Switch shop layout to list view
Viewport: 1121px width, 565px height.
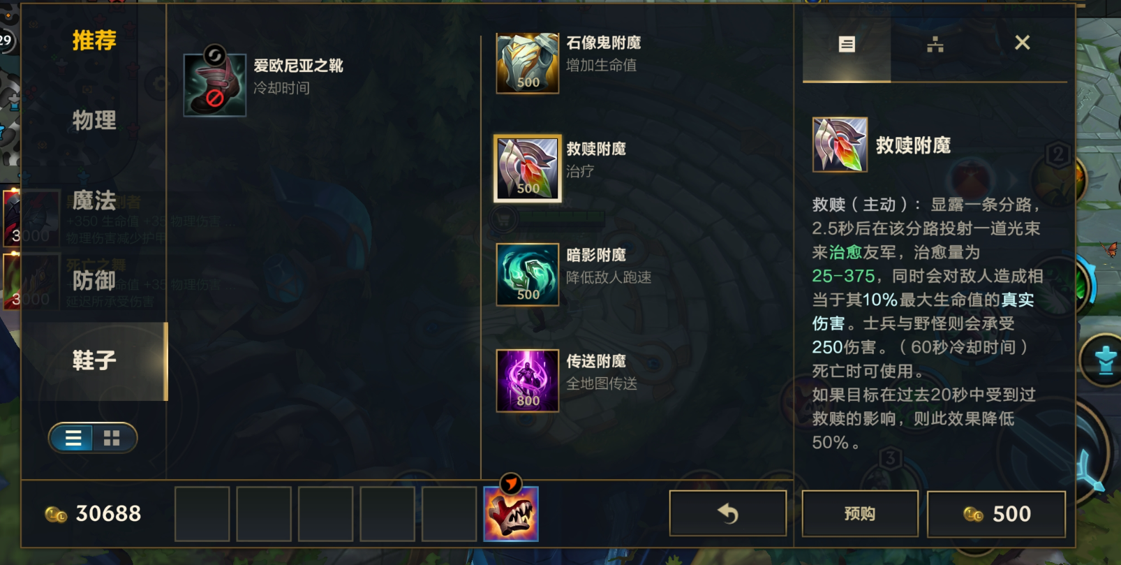73,438
